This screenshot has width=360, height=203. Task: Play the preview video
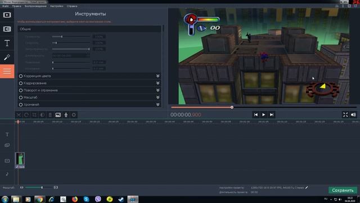point(264,114)
